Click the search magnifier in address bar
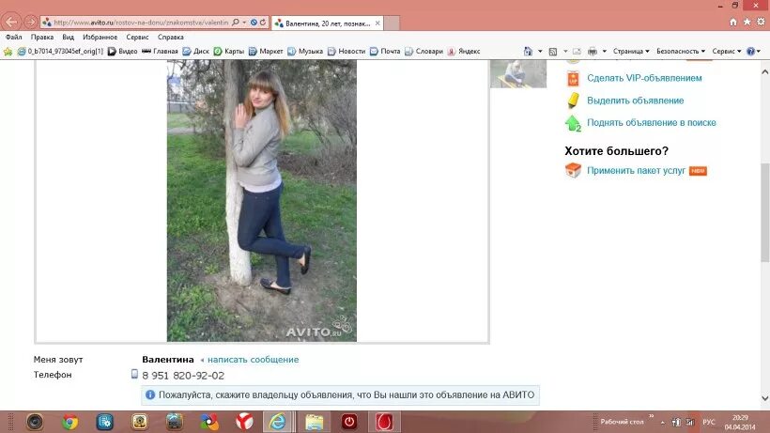 [235, 23]
